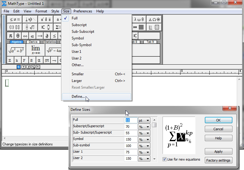The width and height of the screenshot is (244, 170).
Task: Open the fraction and radical templates palette
Action: point(30,27)
